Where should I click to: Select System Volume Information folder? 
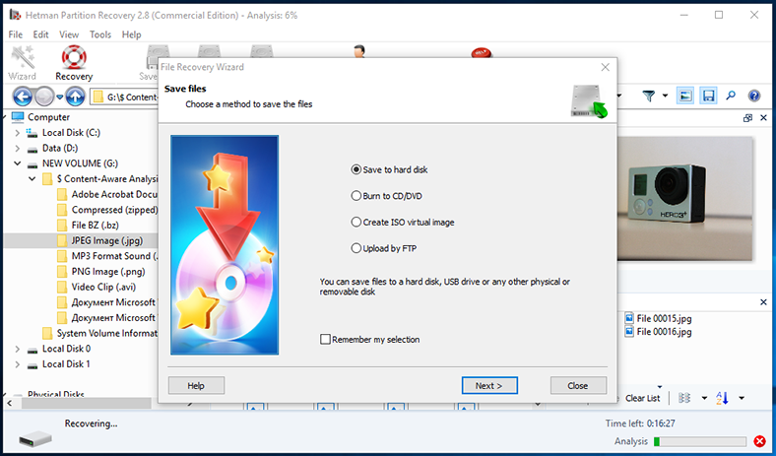coord(100,333)
